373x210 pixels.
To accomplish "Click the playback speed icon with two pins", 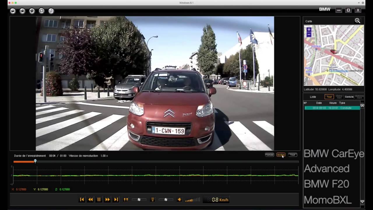I will [x=126, y=199].
